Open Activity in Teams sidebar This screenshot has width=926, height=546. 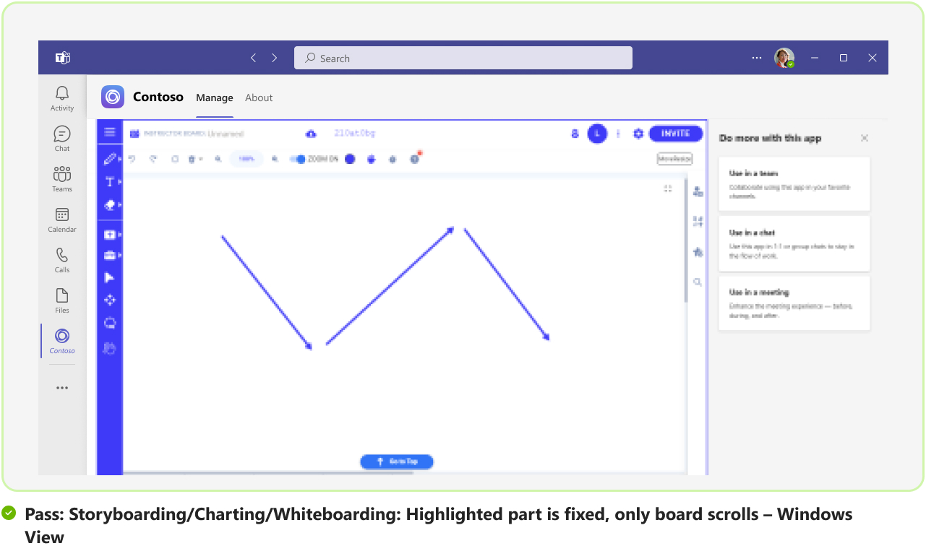(62, 98)
